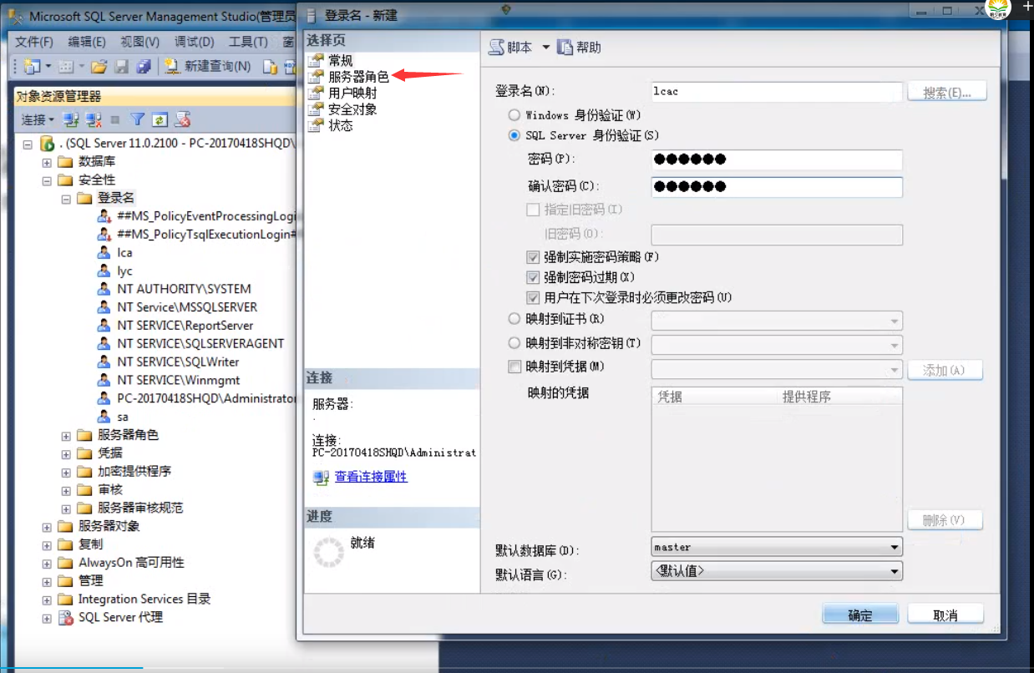The height and width of the screenshot is (673, 1034).
Task: Click the 新建查询 New Query button
Action: click(208, 66)
